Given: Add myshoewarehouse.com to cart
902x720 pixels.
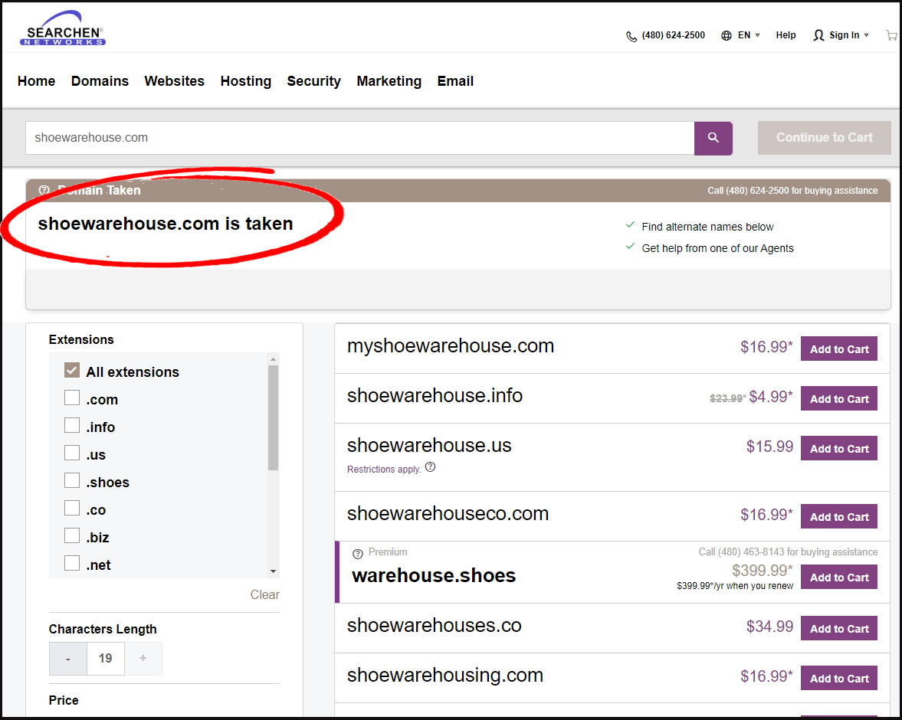Looking at the screenshot, I should click(839, 349).
